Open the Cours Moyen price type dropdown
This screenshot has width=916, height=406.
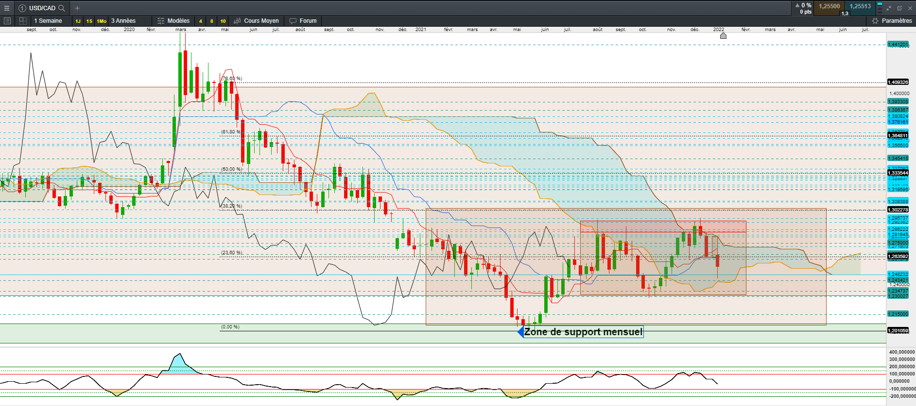tap(257, 21)
